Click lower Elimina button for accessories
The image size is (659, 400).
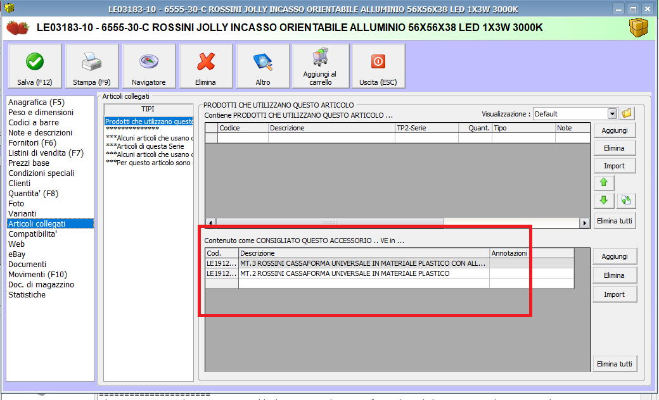pyautogui.click(x=615, y=275)
